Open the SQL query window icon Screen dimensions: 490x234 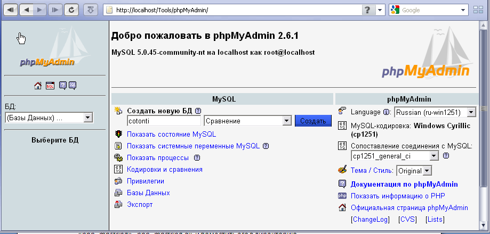[50, 85]
